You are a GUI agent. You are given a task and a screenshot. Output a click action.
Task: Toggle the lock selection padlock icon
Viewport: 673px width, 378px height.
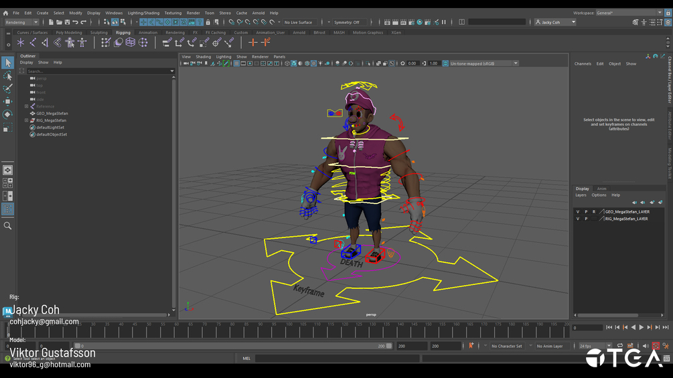tap(208, 22)
